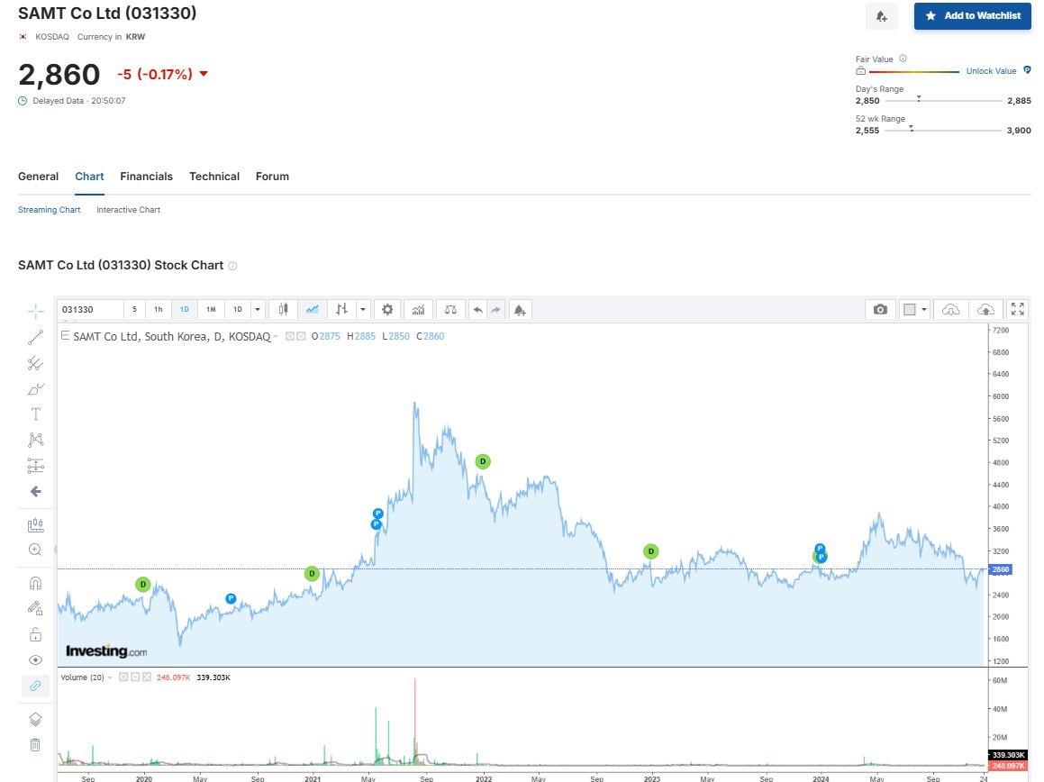Click the symbol input field 031330

pyautogui.click(x=90, y=309)
